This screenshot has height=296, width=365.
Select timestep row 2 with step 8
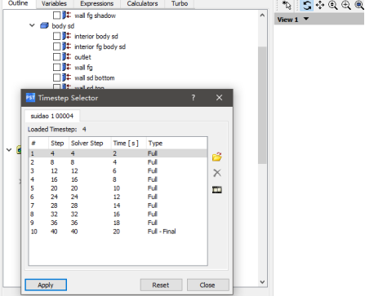point(118,162)
